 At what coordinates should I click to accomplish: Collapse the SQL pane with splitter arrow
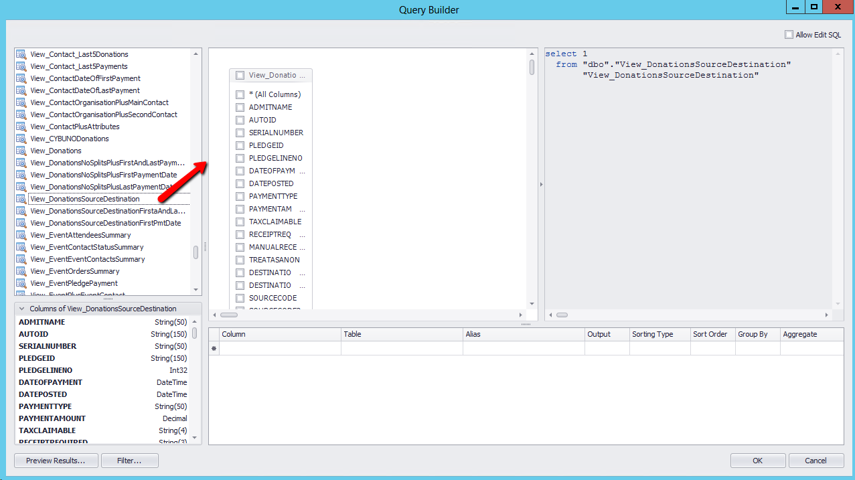coord(541,184)
